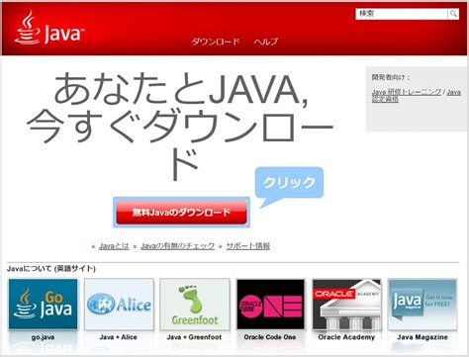Click the 無料Javaのダウンロード button
The image size is (469, 357).
[181, 213]
